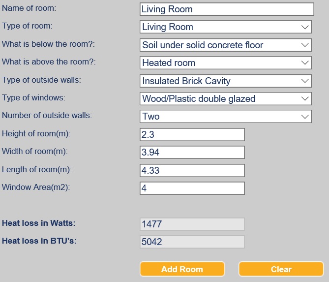329x282 pixels.
Task: Click the chevron arrow beside Wood/Plastic double glazed
Action: 304,98
